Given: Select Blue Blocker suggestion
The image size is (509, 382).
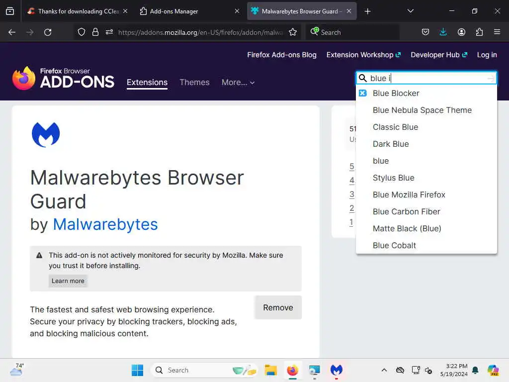Looking at the screenshot, I should click(x=426, y=93).
